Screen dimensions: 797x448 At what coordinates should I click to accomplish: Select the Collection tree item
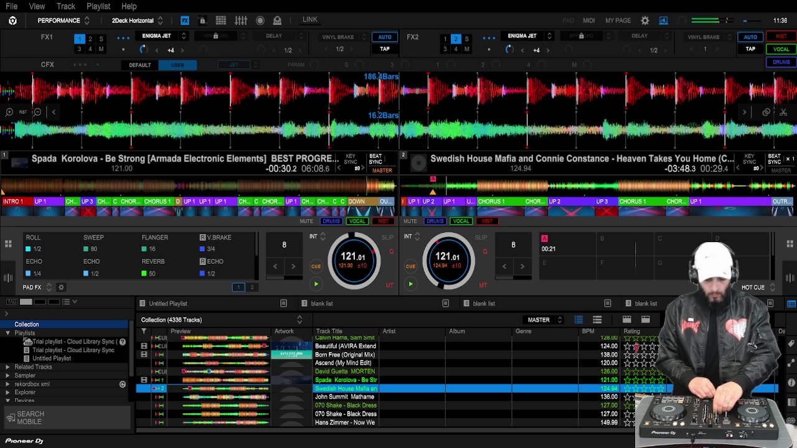(27, 324)
